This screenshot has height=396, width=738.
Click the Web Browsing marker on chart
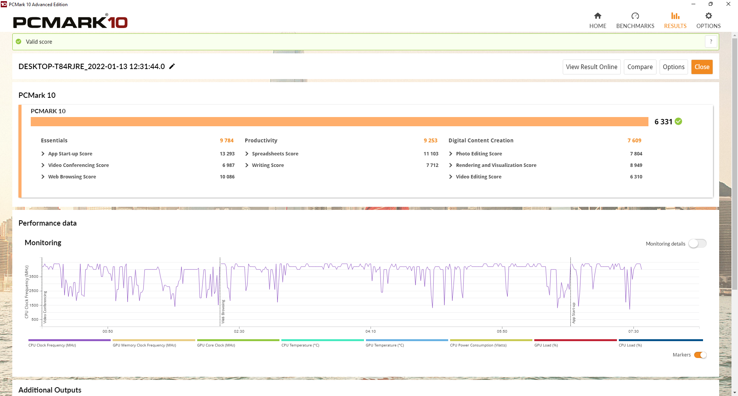point(223,312)
